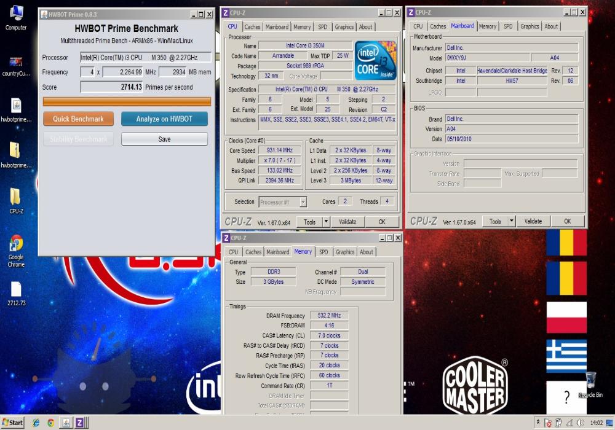Click the Quick Benchmark button
This screenshot has height=430, width=615.
point(79,119)
